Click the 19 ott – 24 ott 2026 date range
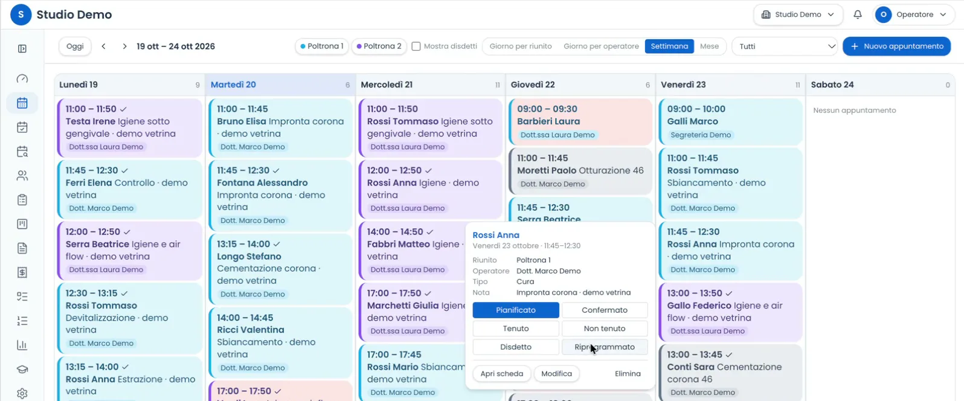The width and height of the screenshot is (964, 401). point(176,47)
